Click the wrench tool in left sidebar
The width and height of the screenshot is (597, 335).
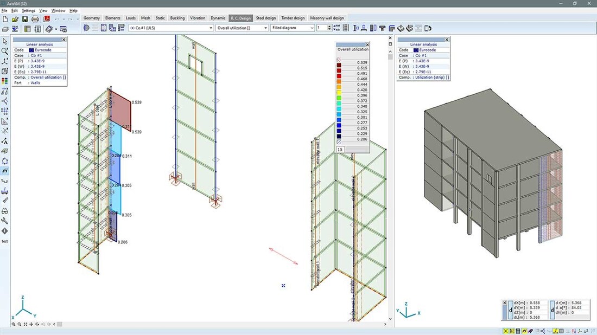tap(5, 221)
